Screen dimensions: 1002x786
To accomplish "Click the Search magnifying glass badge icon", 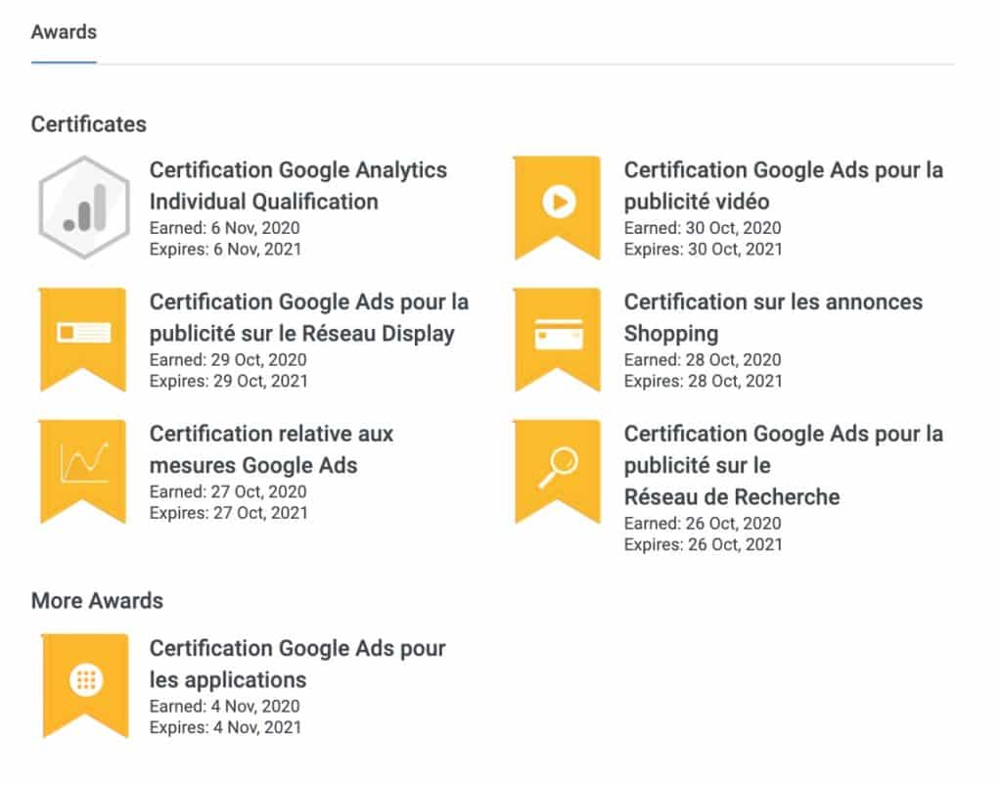I will click(558, 472).
